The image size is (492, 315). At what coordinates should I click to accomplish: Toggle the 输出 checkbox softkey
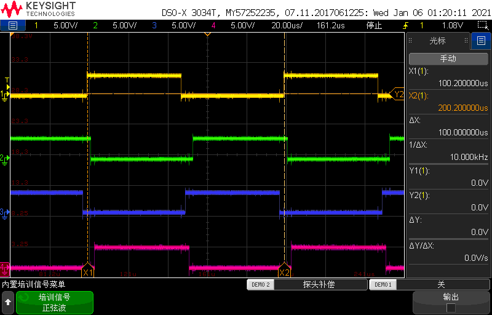[451, 303]
